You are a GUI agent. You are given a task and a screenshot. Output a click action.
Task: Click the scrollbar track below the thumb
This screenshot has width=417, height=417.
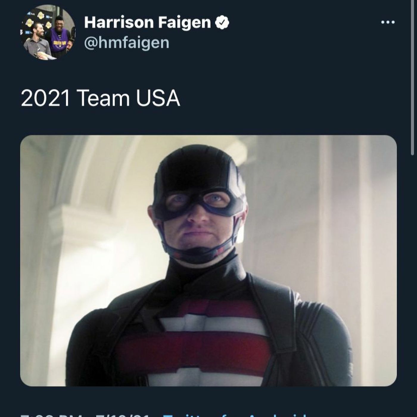coord(413,286)
